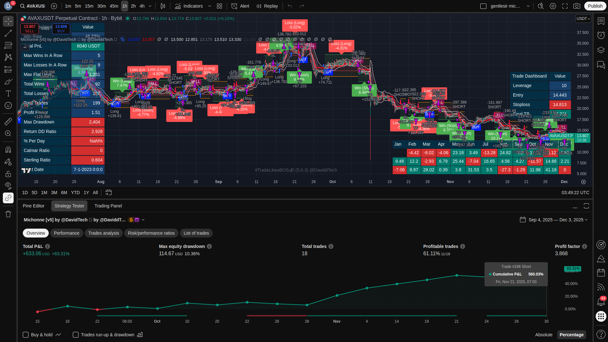Open the layout setup grid icon

pos(219,6)
